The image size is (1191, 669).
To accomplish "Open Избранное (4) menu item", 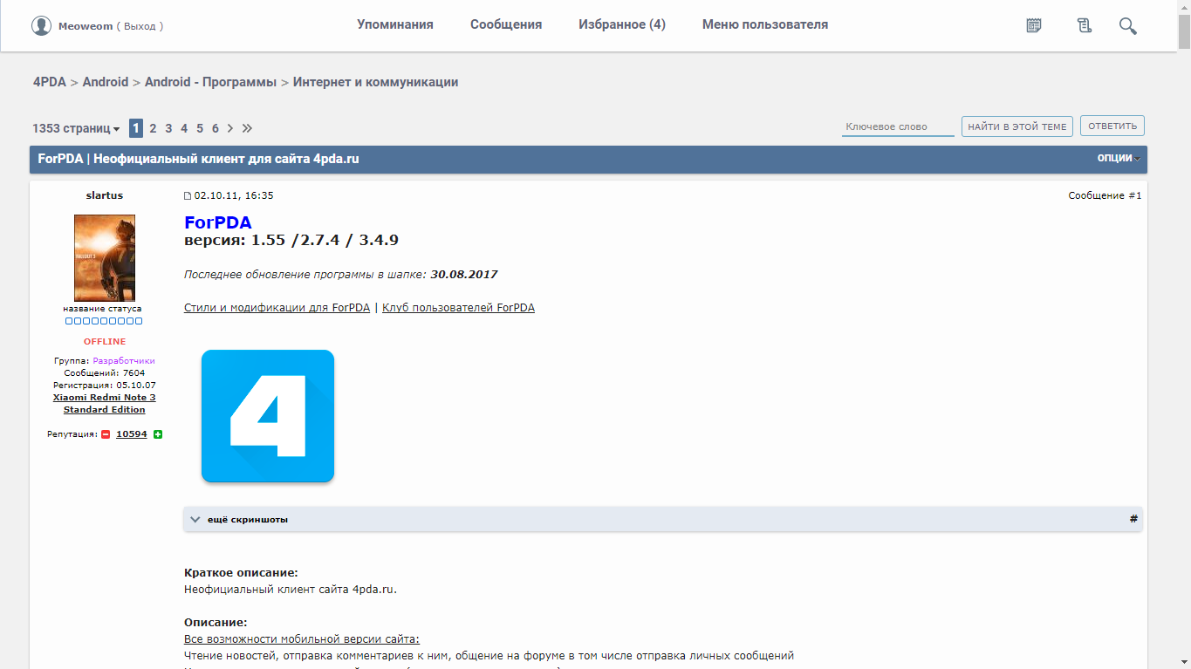I will (x=622, y=24).
